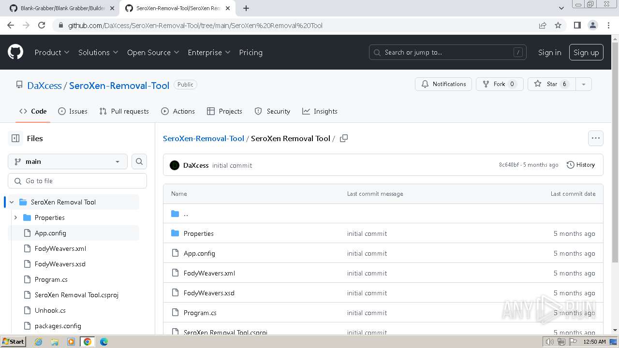Click Sign in link
The image size is (619, 348).
[550, 52]
